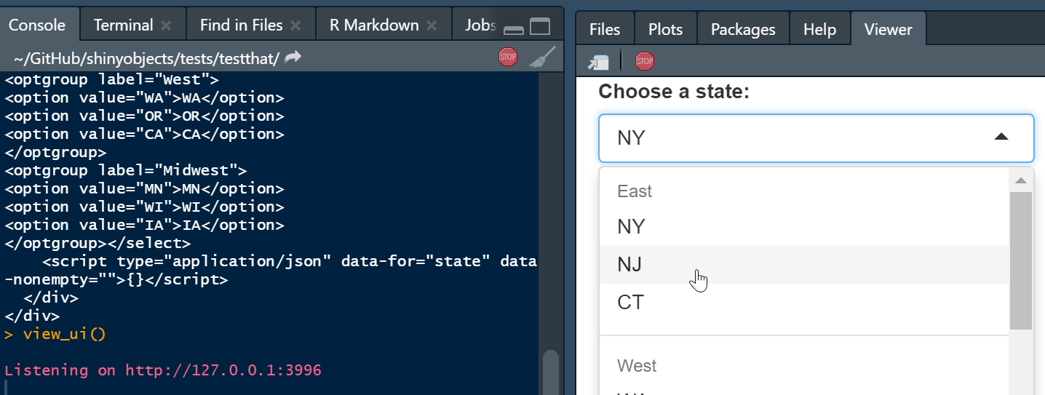
Task: Click the working directory arrow beside testthat path
Action: 293,57
